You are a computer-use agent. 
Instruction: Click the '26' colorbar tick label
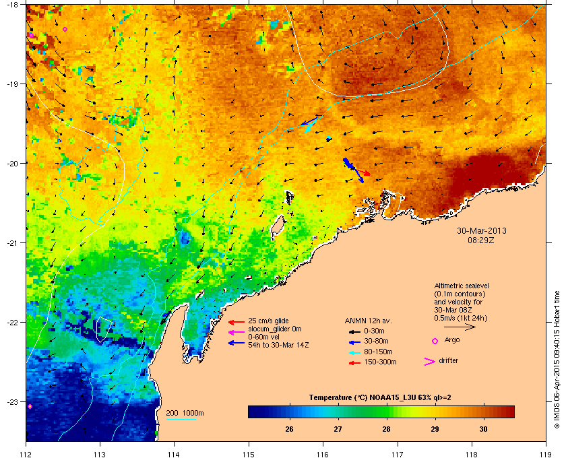289,429
